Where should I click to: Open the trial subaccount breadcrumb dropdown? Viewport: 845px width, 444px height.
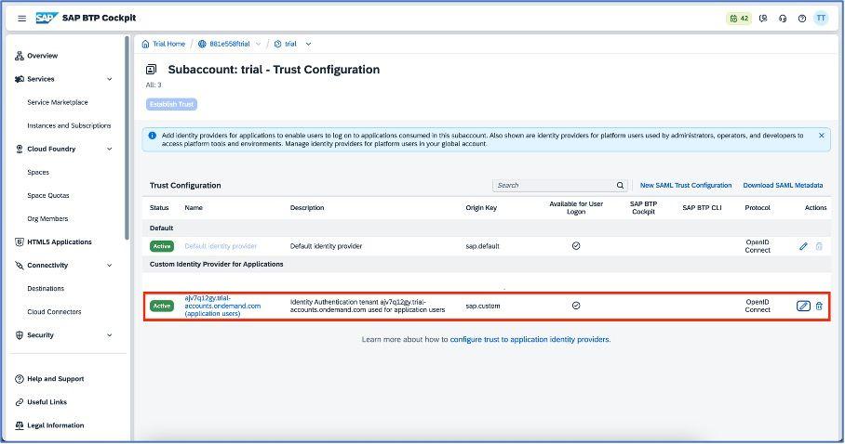[x=308, y=45]
